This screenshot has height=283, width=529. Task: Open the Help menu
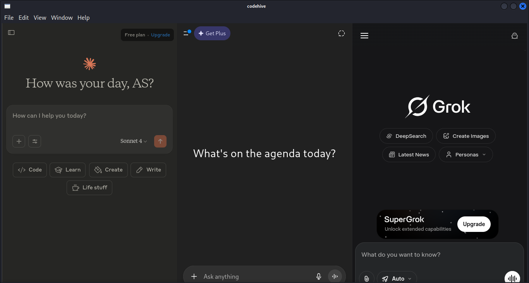(84, 18)
